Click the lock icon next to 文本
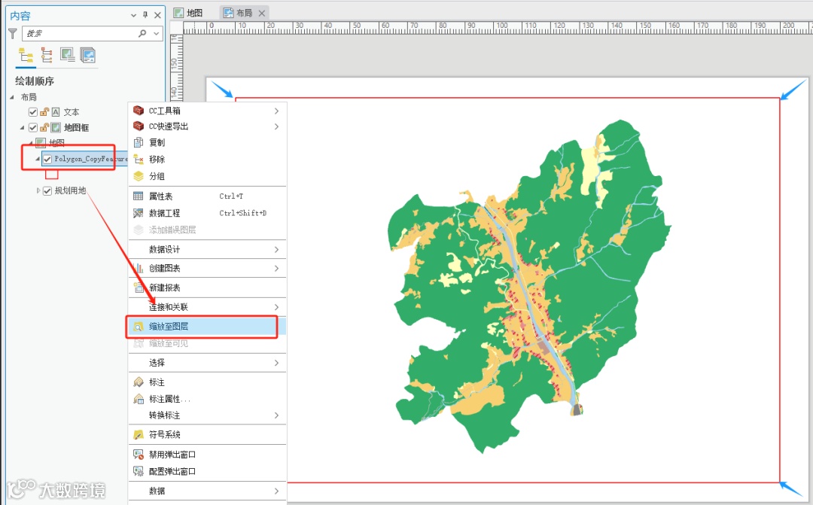This screenshot has height=505, width=813. coord(44,112)
